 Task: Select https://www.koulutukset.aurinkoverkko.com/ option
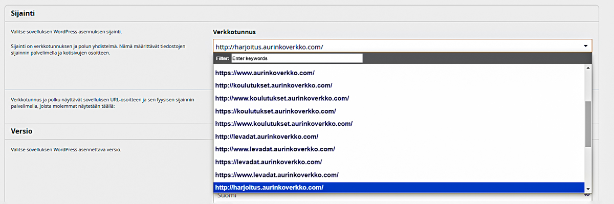tap(399, 124)
